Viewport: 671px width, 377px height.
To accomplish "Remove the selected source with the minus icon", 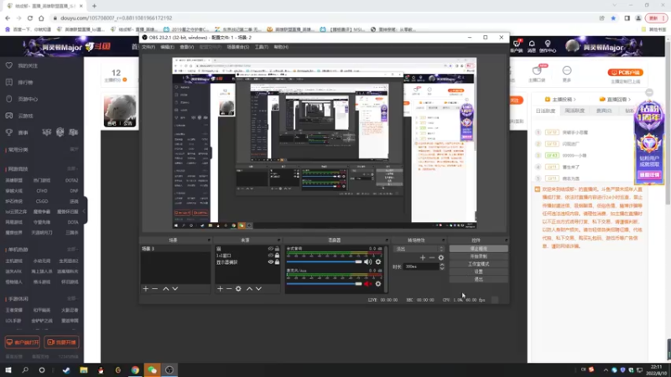I will (229, 289).
